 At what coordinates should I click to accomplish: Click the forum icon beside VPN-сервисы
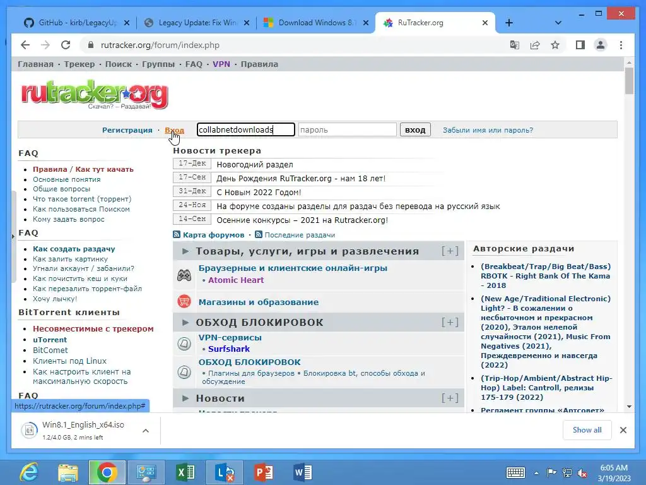pos(184,343)
